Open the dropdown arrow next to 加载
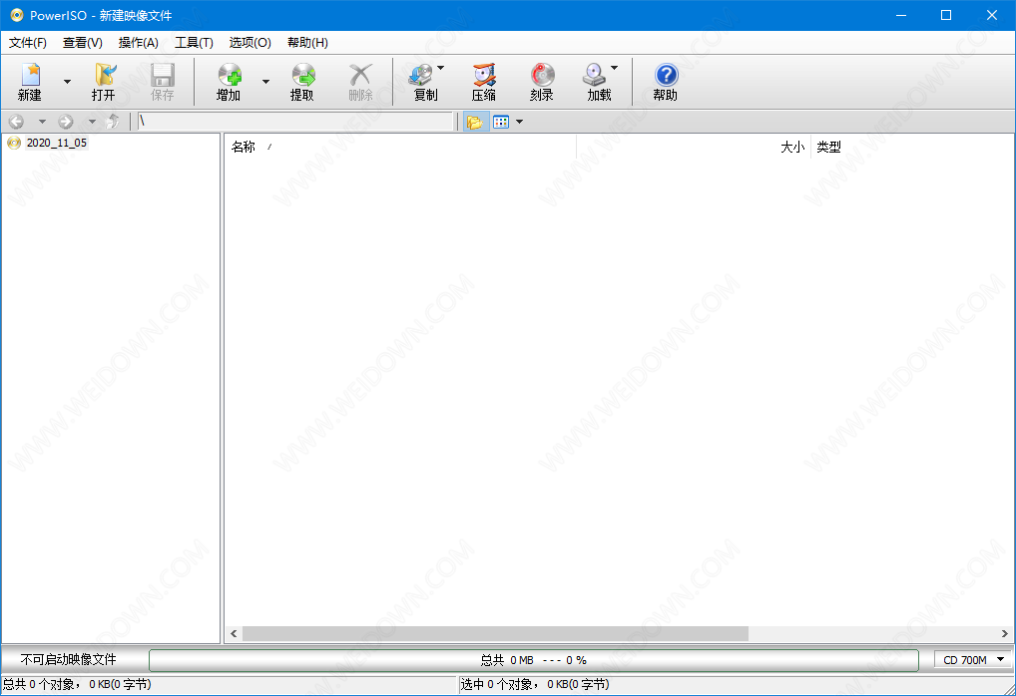 pyautogui.click(x=614, y=68)
